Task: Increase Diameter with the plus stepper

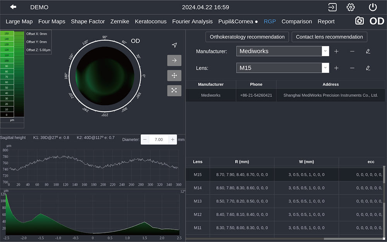Action: coord(173,140)
